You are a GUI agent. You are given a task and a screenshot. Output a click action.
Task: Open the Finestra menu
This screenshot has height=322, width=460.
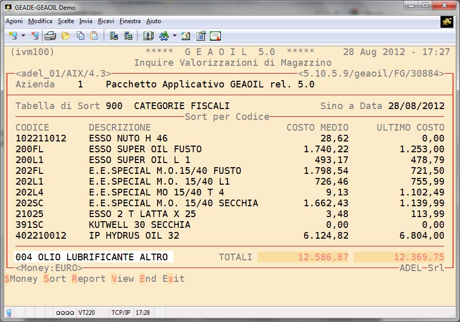tap(130, 21)
